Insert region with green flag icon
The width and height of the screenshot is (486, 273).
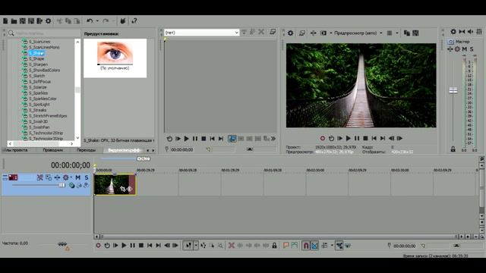[x=295, y=246]
